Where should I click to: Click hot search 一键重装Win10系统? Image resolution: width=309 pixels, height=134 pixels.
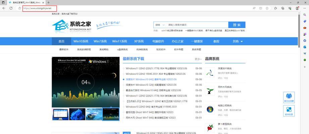(x=194, y=31)
